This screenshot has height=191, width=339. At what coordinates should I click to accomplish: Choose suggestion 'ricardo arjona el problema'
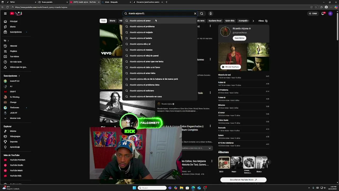(160, 27)
